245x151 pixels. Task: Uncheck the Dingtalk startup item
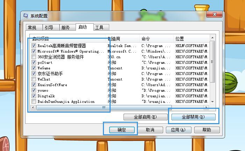(34, 96)
